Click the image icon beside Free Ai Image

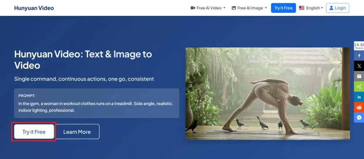(x=234, y=8)
